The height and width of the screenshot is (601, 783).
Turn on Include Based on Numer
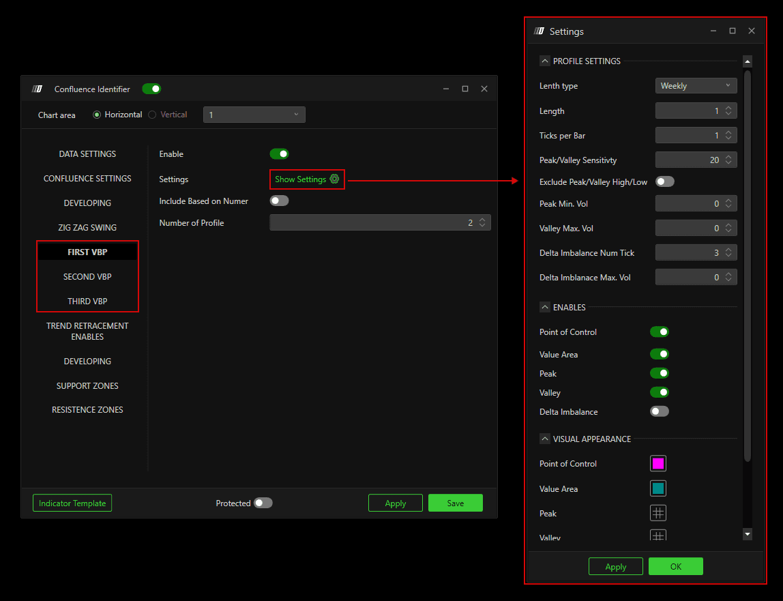tap(279, 201)
